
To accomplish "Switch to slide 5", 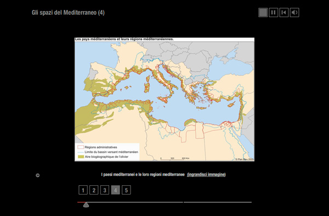I will tap(126, 190).
